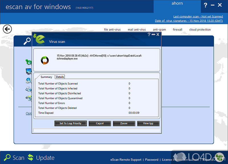
Task: Click the spinning scan progress icon
Action: [45, 60]
